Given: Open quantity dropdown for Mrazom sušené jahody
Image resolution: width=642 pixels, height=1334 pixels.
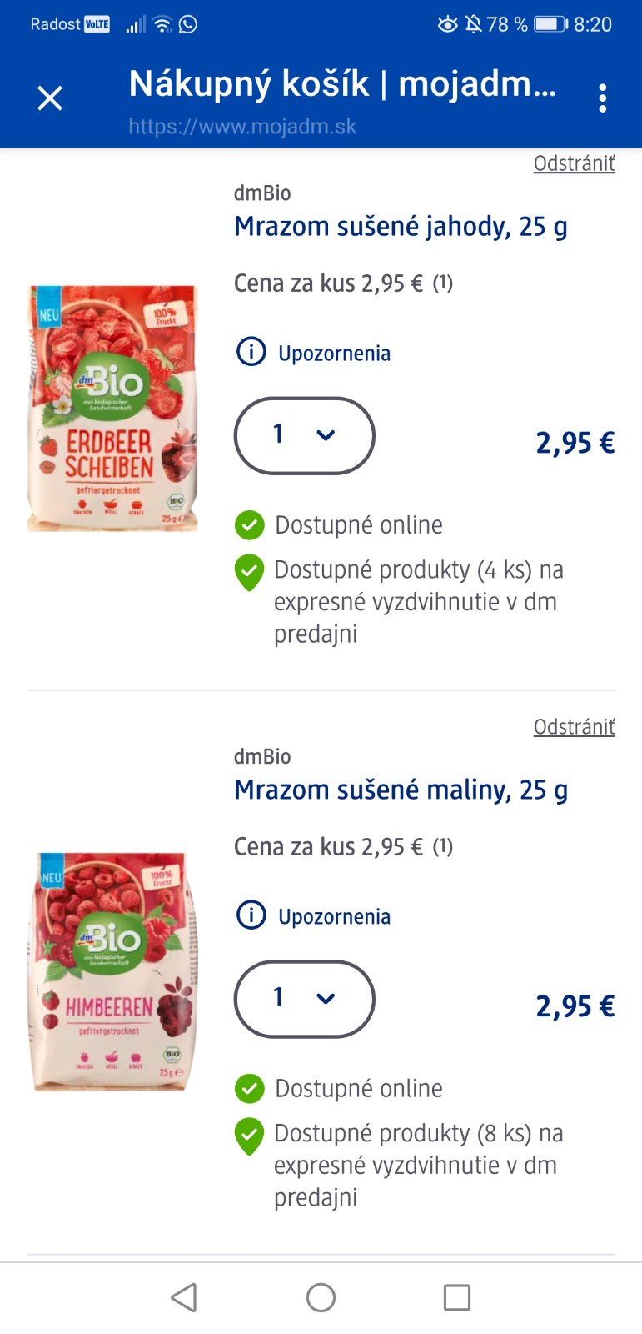Looking at the screenshot, I should point(305,435).
